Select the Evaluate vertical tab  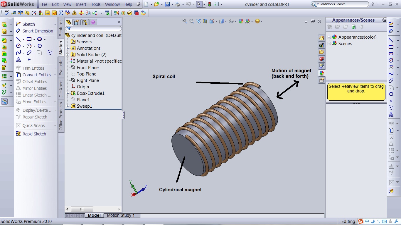(61, 67)
